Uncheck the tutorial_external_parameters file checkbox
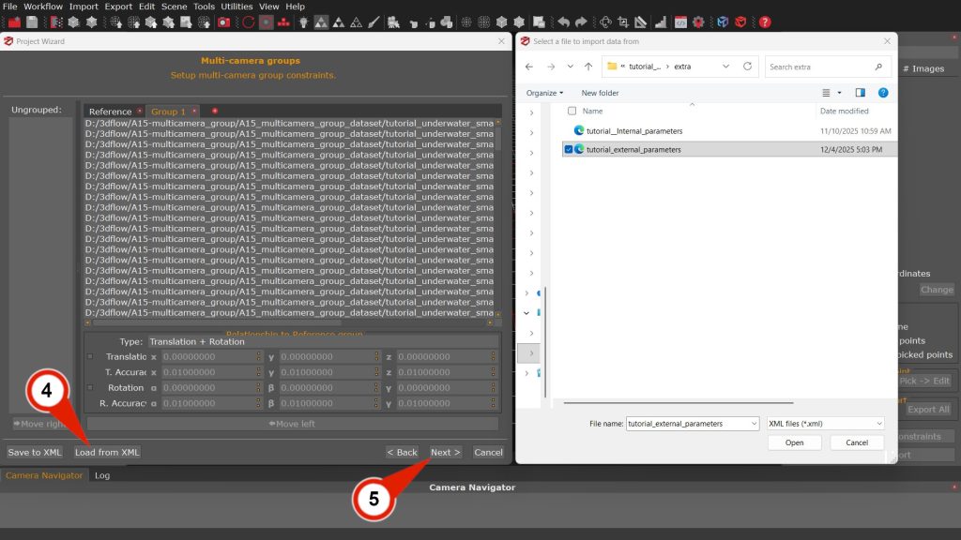 tap(568, 149)
